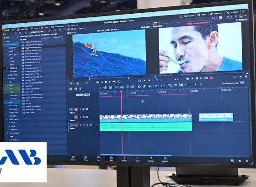256x187 pixels.
Task: Select the second short clip on Video 1
Action: 216,117
